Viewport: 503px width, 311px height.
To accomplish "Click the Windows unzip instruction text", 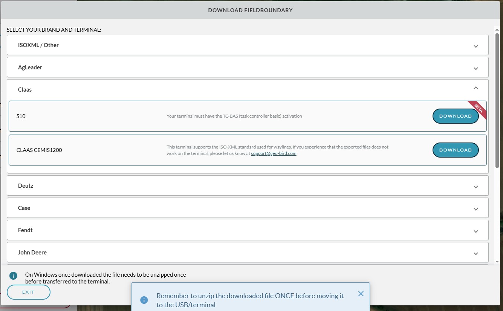I will [x=105, y=278].
